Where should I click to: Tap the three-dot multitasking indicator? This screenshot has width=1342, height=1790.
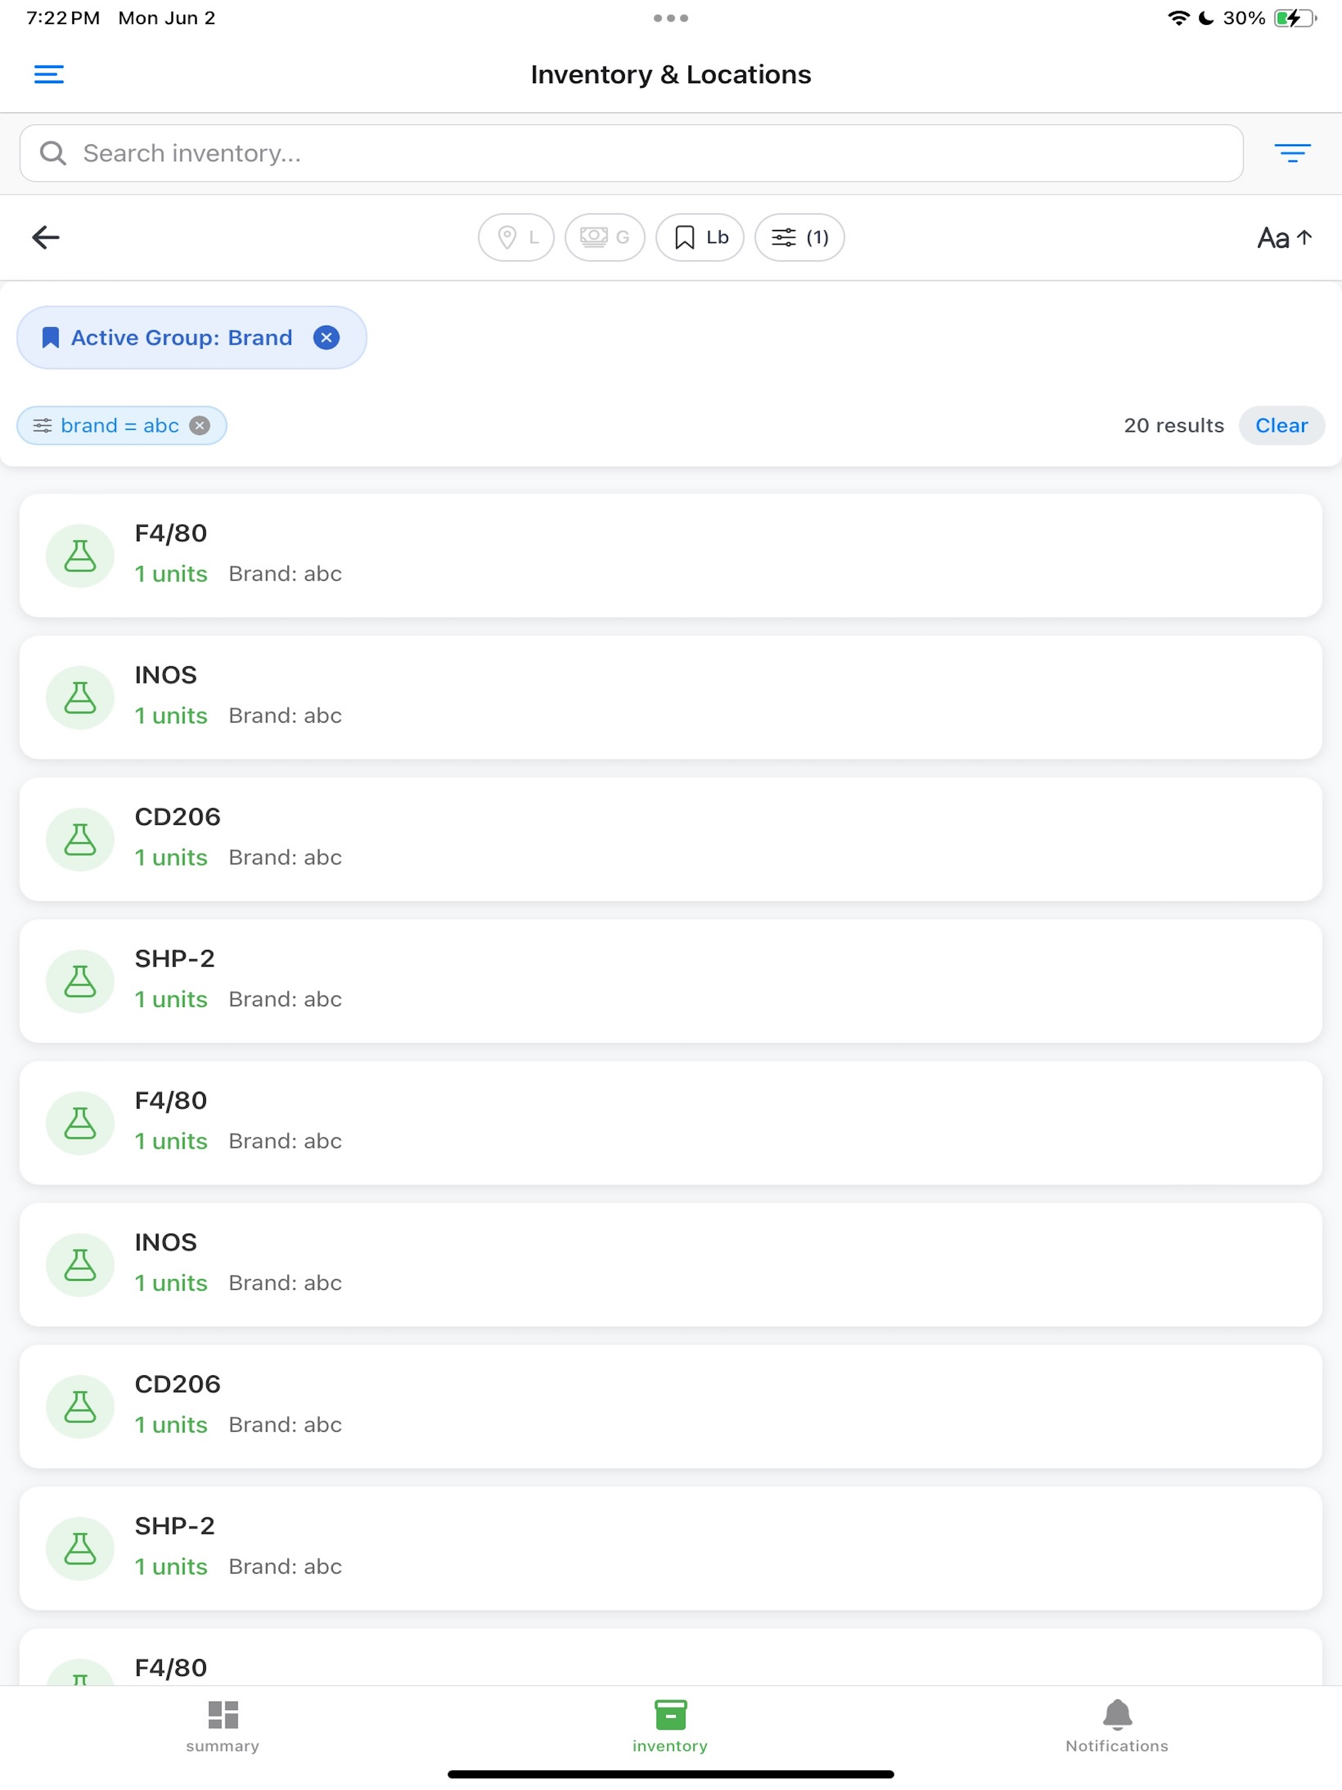pyautogui.click(x=671, y=18)
